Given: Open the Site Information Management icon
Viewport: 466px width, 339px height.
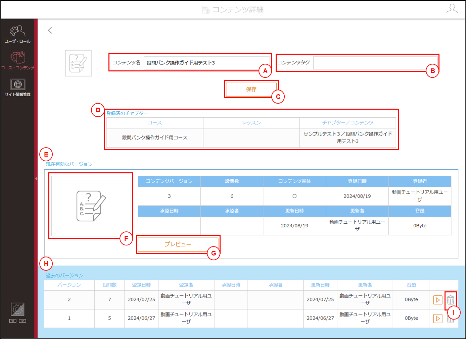Looking at the screenshot, I should (17, 88).
